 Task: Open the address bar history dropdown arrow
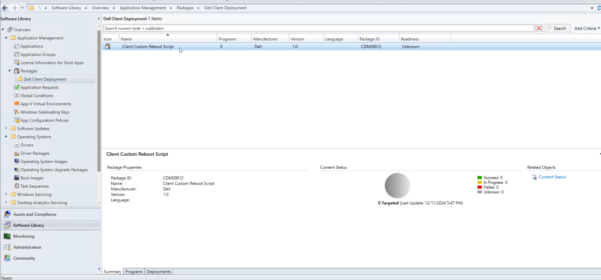[x=591, y=8]
